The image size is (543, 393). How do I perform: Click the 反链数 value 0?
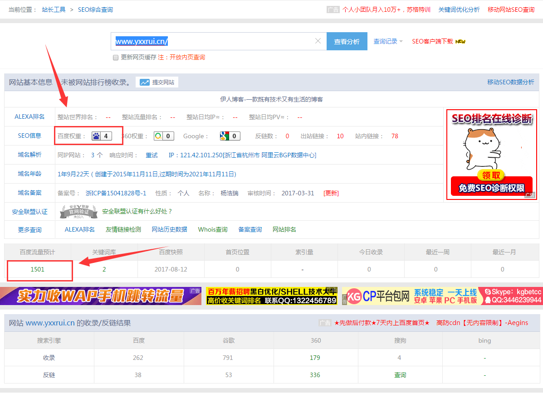(x=287, y=136)
